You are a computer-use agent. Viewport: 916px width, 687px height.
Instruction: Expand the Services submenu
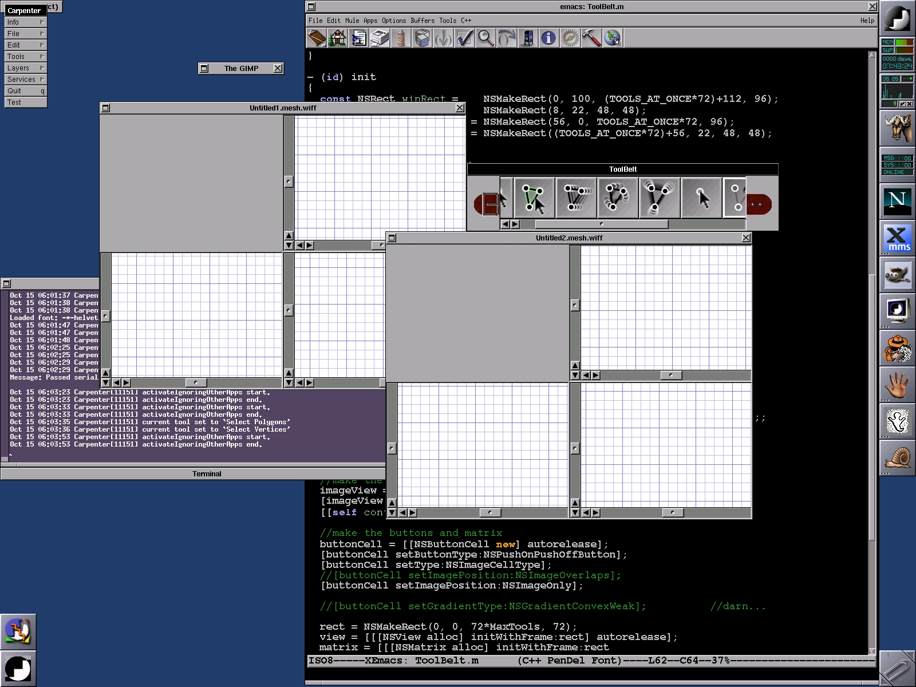[26, 79]
